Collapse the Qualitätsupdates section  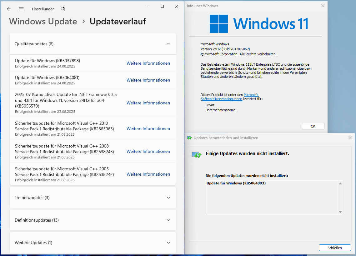pyautogui.click(x=168, y=44)
